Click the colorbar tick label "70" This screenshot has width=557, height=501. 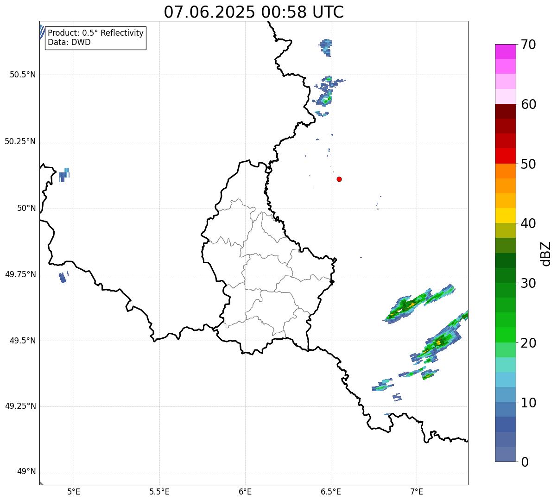[528, 44]
